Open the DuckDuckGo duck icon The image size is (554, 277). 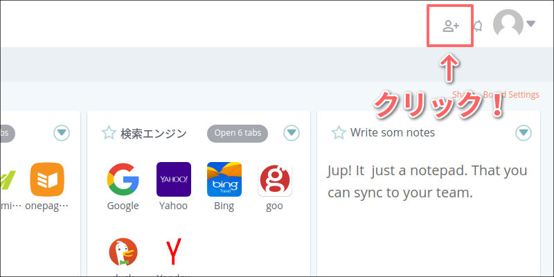(x=123, y=252)
